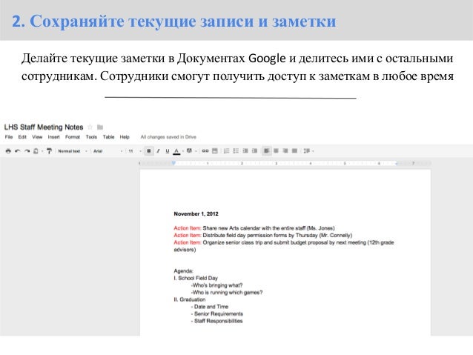Open the Table menu
This screenshot has height=355, width=473.
[x=108, y=137]
